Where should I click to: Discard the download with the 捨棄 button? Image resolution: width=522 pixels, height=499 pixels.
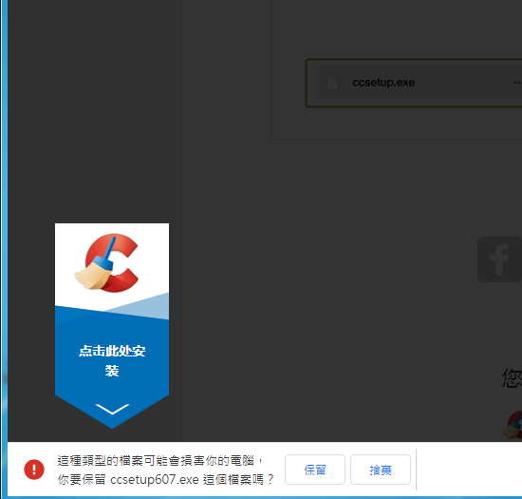381,470
